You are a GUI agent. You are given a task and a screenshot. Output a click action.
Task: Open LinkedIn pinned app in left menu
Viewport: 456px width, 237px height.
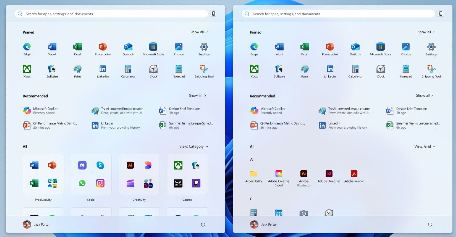(103, 71)
